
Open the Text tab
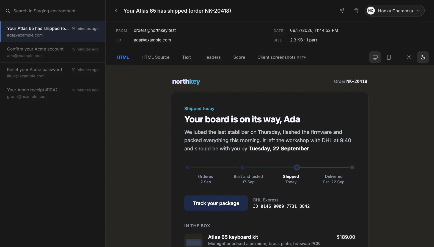(x=186, y=57)
